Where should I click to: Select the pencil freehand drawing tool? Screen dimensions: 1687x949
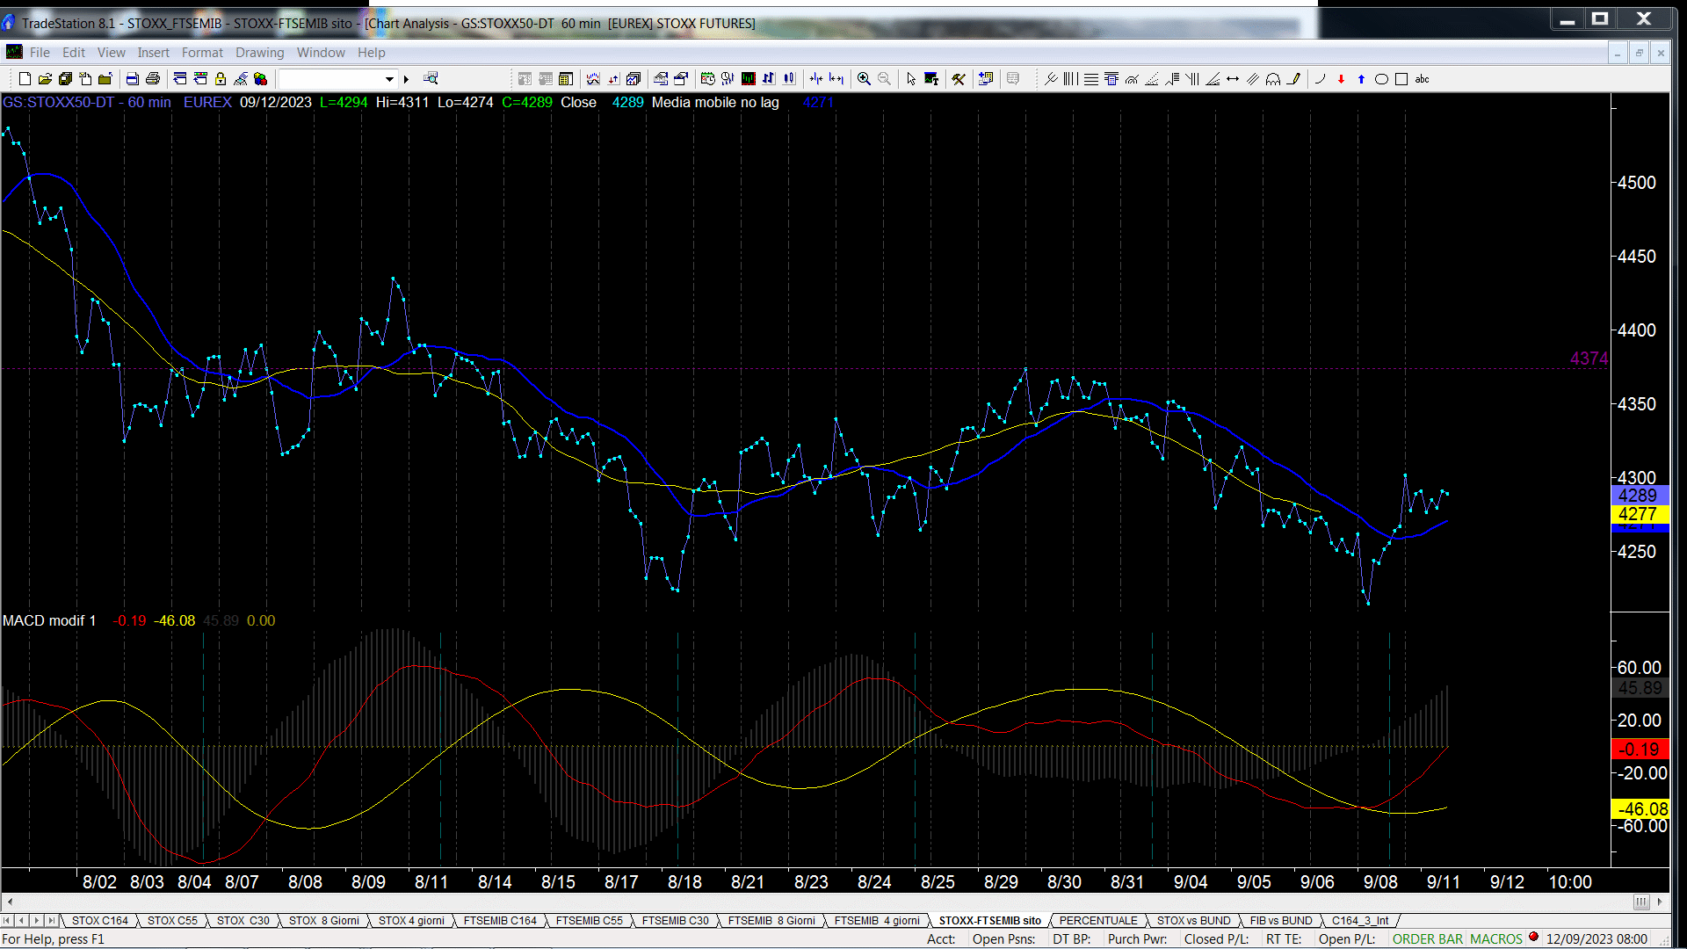click(x=1293, y=79)
